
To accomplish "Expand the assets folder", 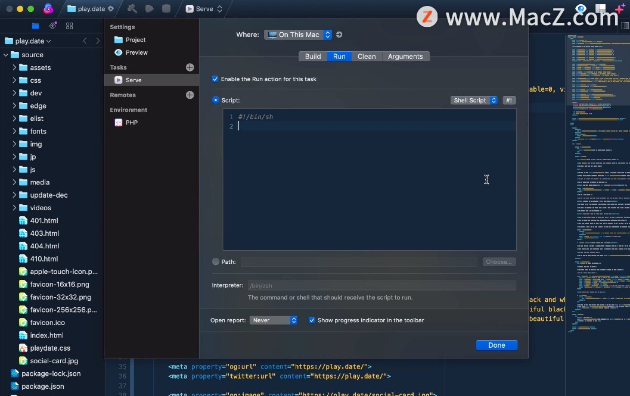I will (14, 67).
